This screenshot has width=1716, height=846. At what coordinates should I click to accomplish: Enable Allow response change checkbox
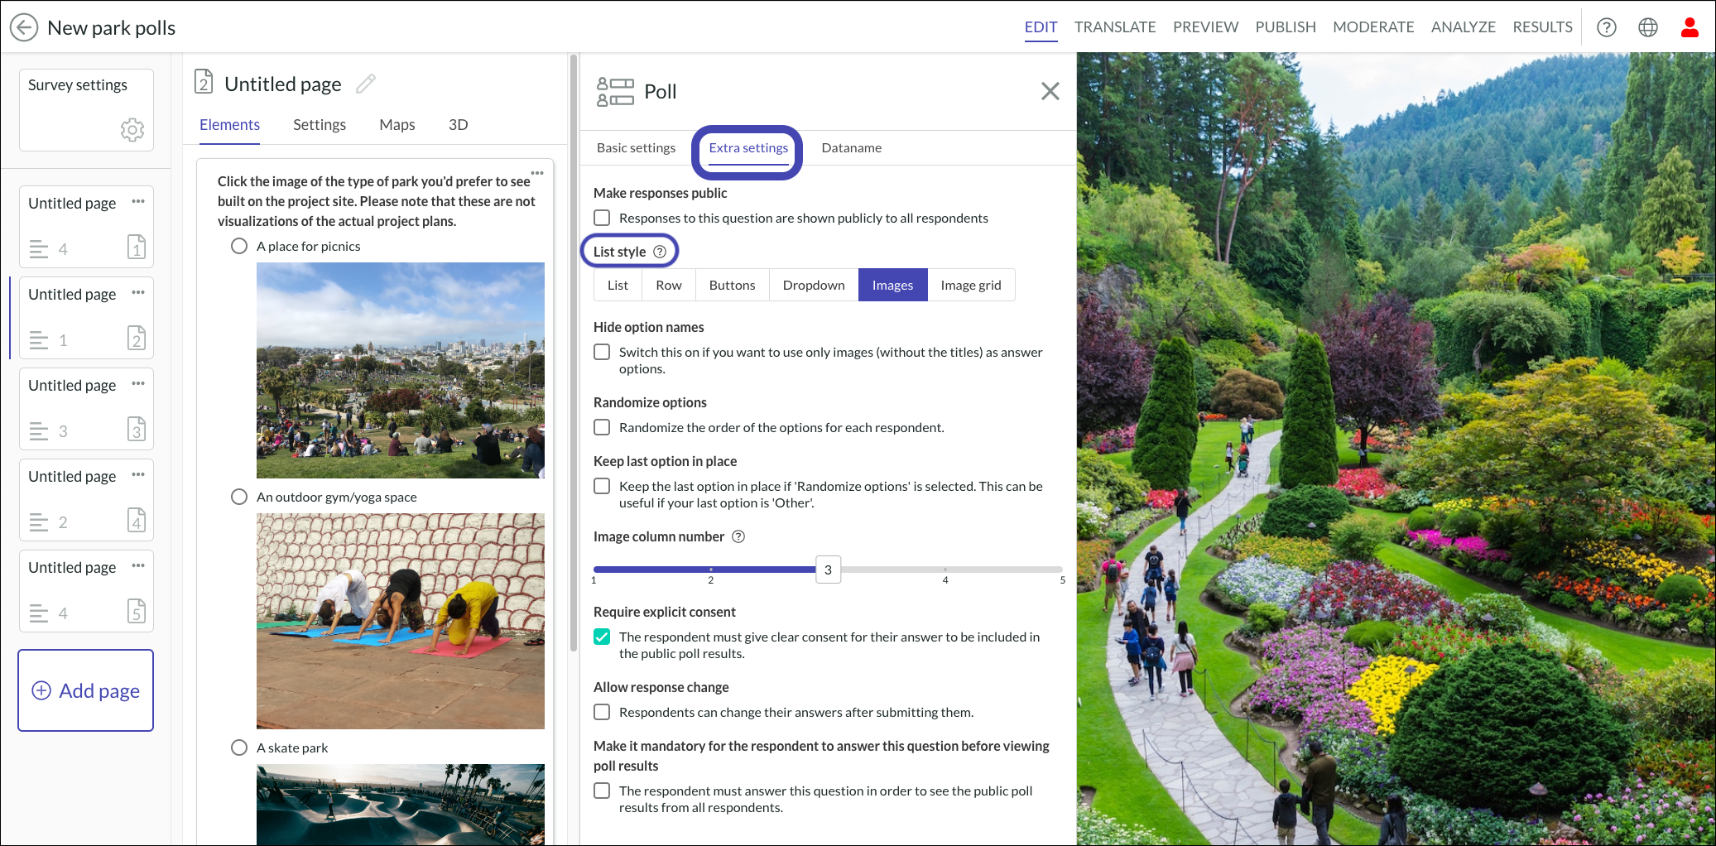[602, 712]
